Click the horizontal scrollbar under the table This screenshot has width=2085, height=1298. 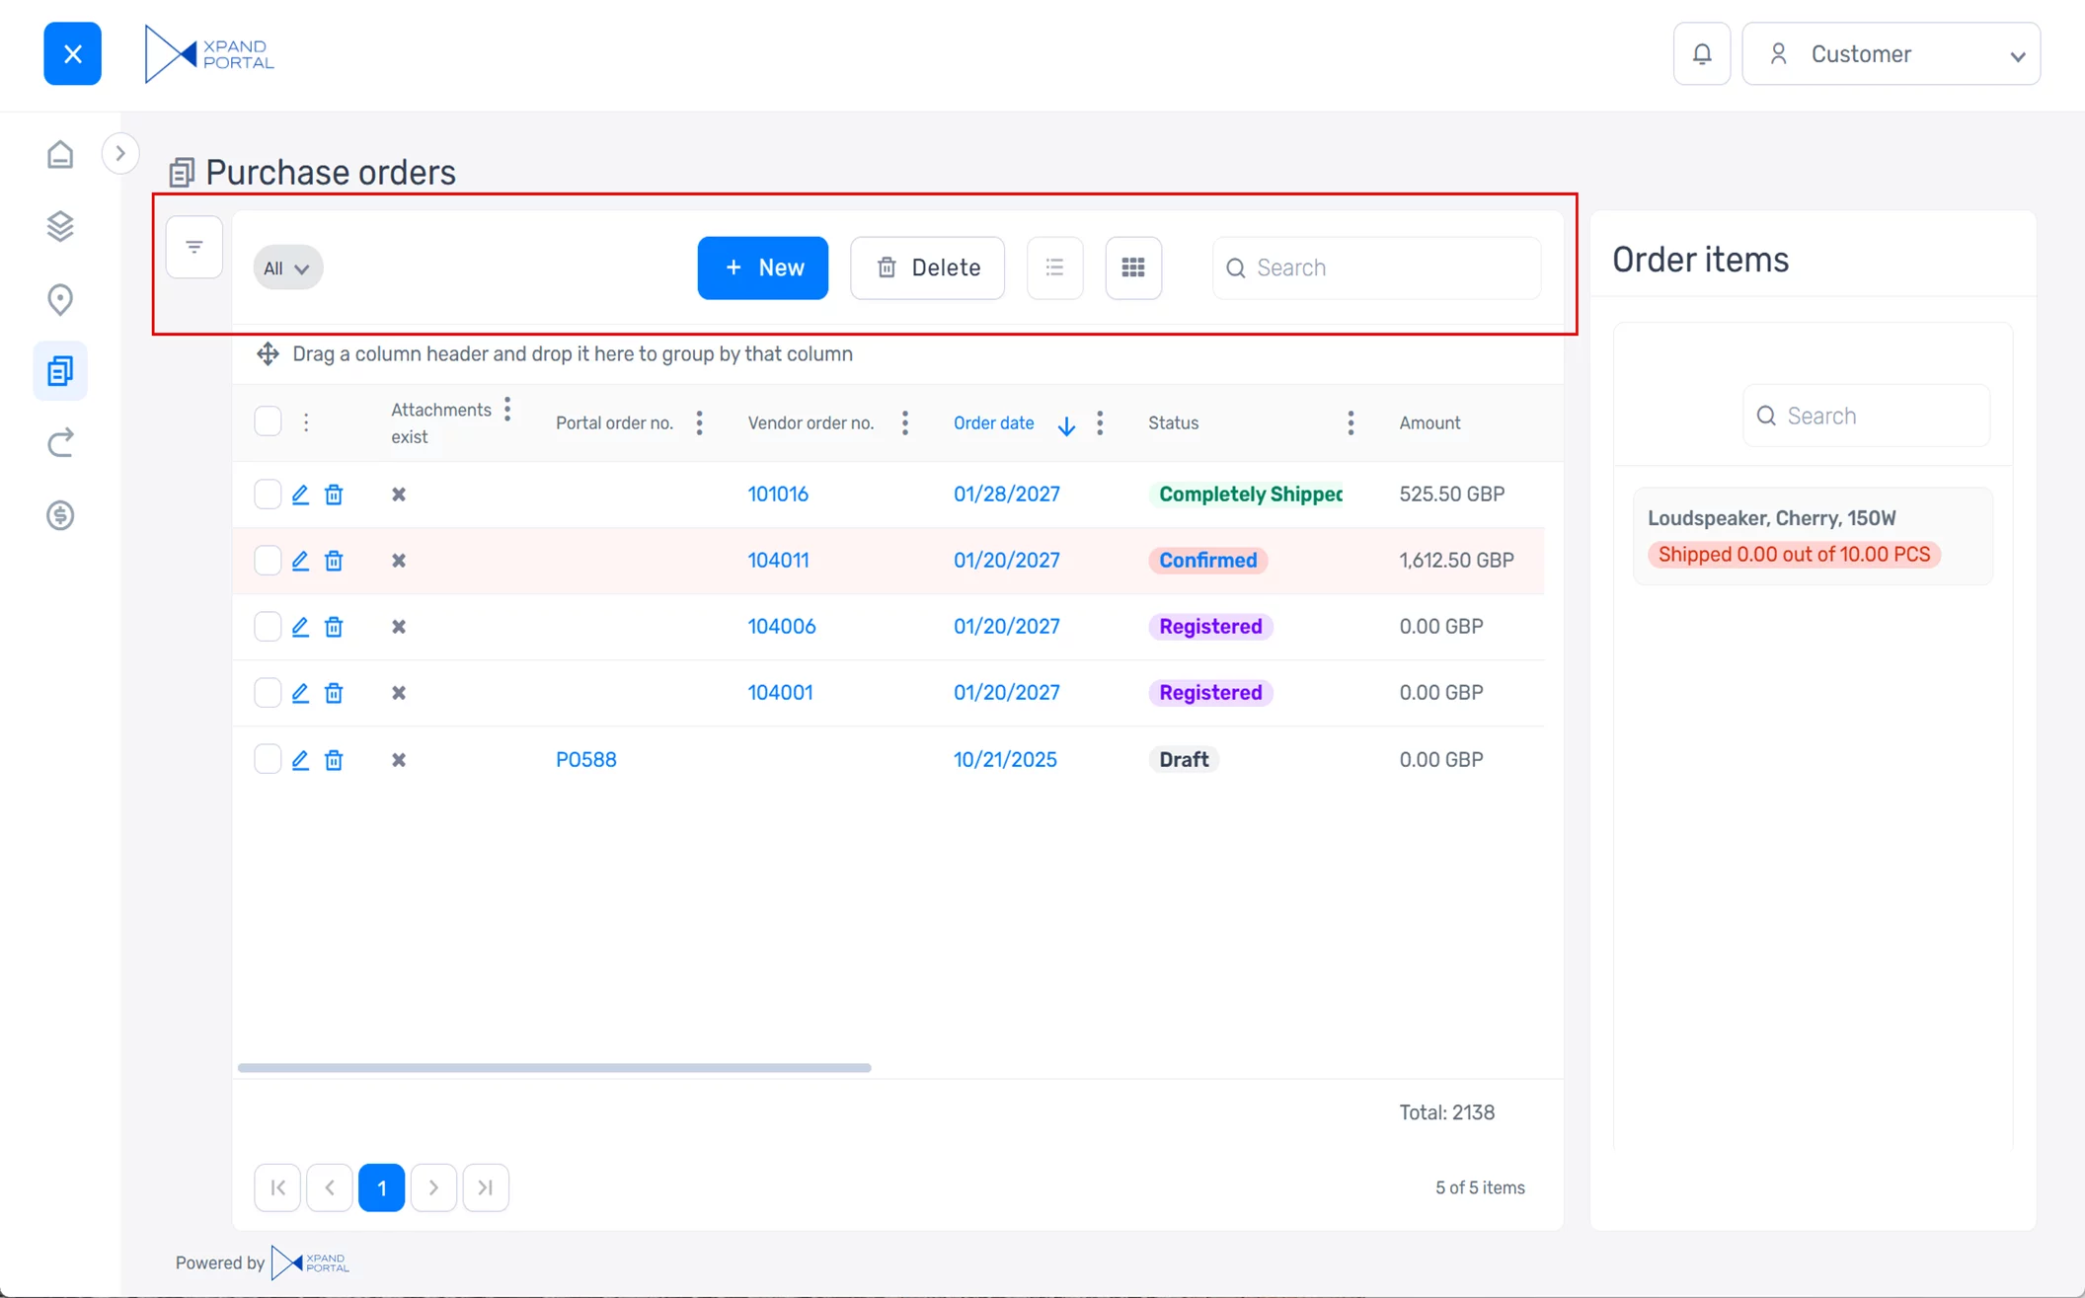tap(554, 1067)
